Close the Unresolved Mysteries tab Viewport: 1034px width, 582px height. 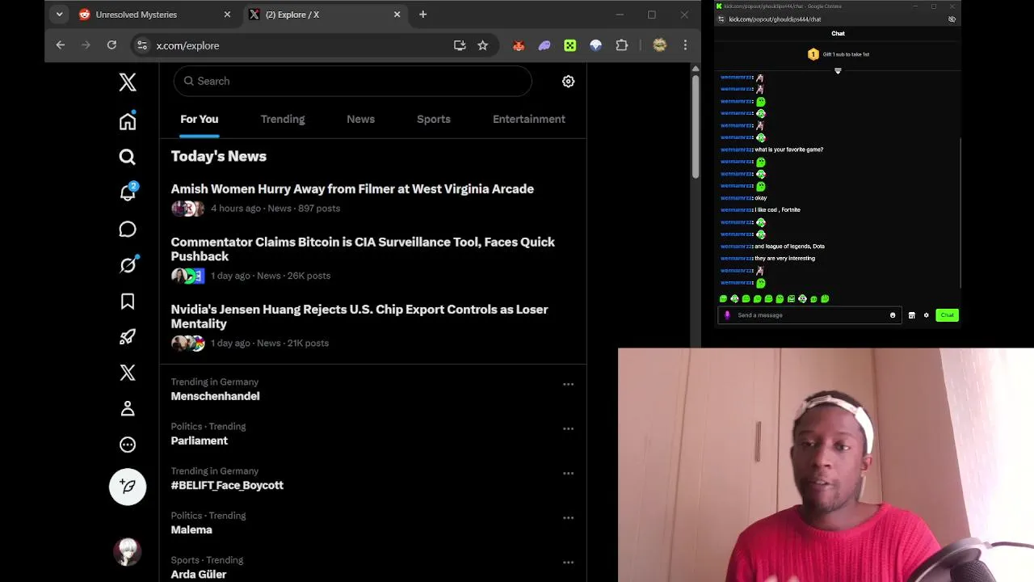coord(227,15)
